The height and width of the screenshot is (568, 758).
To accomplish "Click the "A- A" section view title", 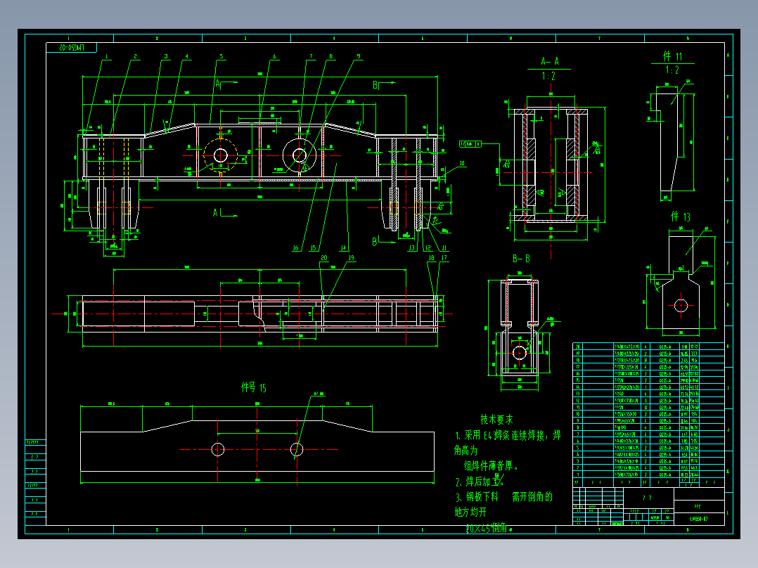I will 550,61.
